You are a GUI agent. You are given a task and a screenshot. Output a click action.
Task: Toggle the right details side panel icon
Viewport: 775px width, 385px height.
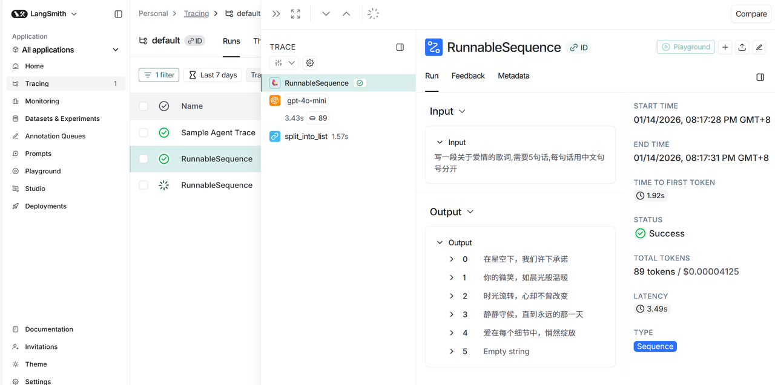coord(760,77)
